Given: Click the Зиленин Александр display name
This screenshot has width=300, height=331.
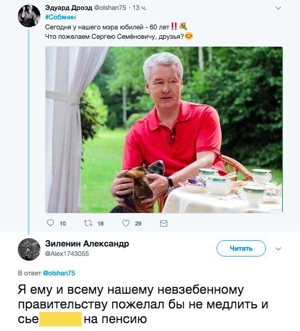Looking at the screenshot, I should point(87,243).
